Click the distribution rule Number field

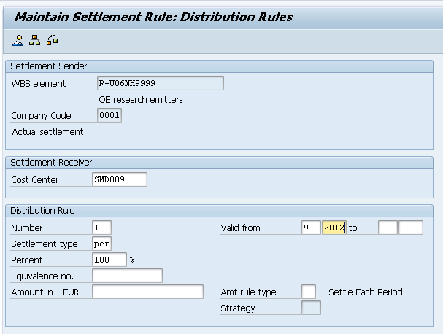tap(101, 228)
